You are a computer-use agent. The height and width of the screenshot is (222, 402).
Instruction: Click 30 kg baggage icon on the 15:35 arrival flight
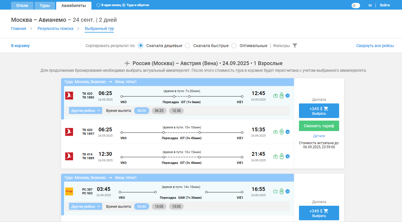click(x=281, y=132)
